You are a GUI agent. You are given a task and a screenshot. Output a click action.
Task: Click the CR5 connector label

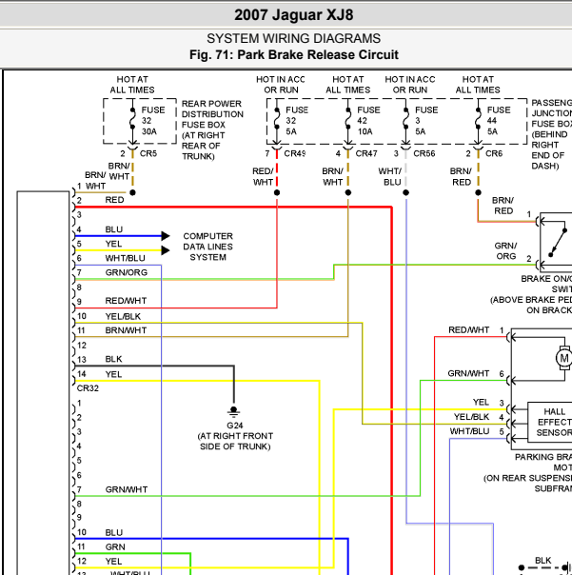coord(148,153)
